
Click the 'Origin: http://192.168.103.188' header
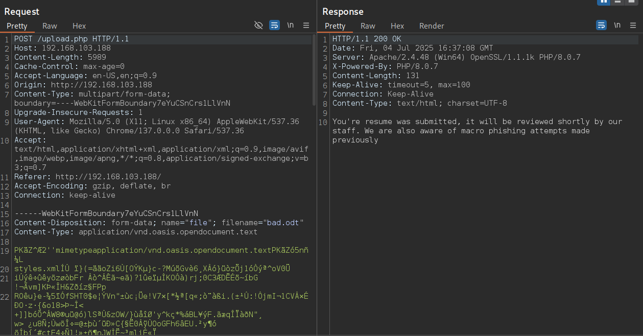click(83, 85)
